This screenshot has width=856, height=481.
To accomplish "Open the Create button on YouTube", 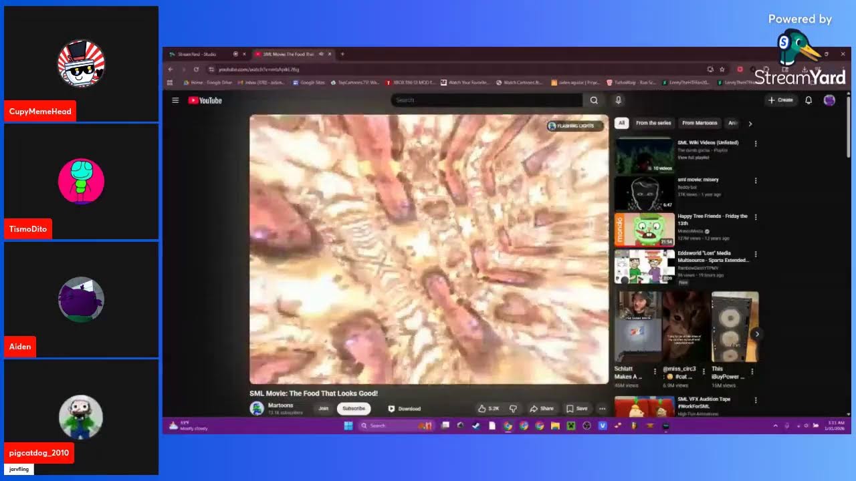I will point(780,100).
